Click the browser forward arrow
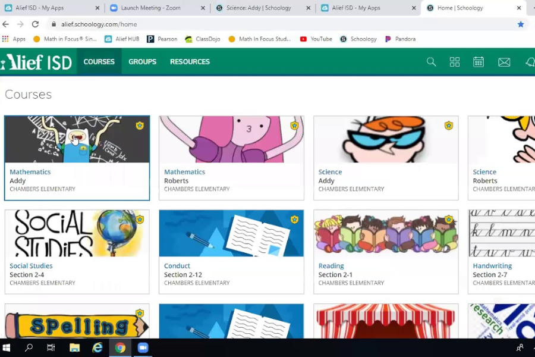Image resolution: width=535 pixels, height=357 pixels. coord(20,24)
